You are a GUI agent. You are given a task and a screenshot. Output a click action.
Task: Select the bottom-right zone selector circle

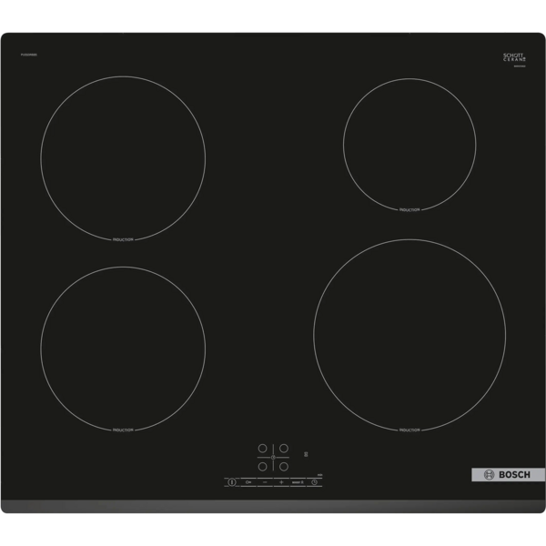(283, 468)
